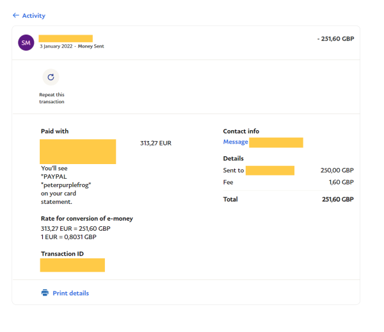
Task: Click the purple SM avatar circle
Action: coord(26,42)
